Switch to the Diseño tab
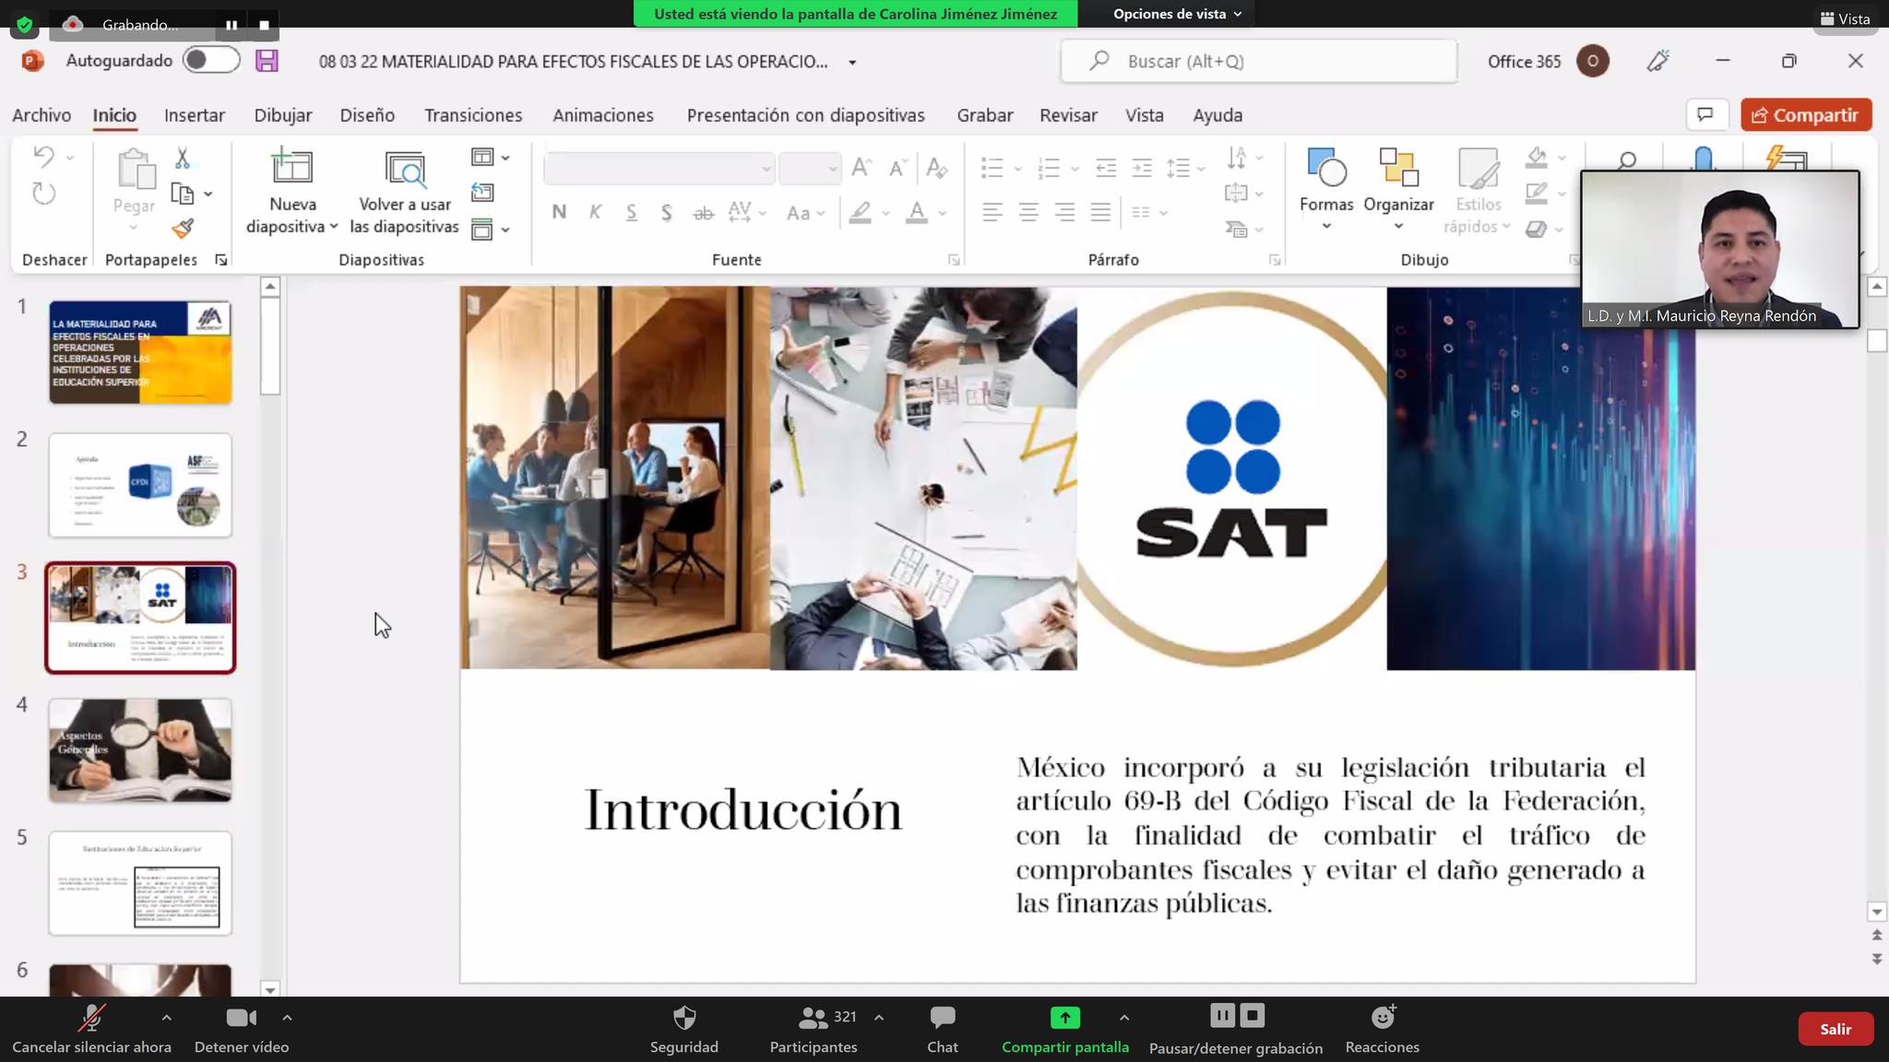Screen dimensions: 1889x1062 [x=367, y=115]
